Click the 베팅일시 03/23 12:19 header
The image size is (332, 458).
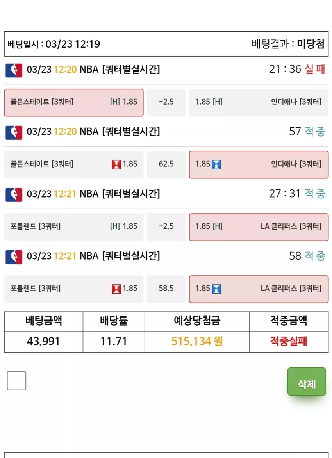click(54, 44)
